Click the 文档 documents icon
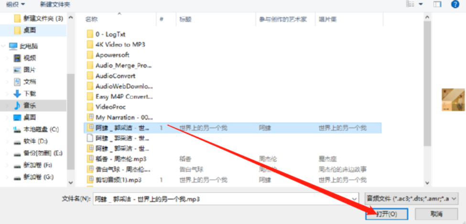The height and width of the screenshot is (224, 466). [x=18, y=82]
